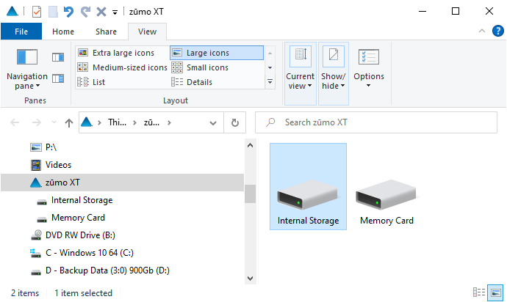Screen dimensions: 507x302
Task: Collapse the ribbon with the caret arrow
Action: (482, 31)
